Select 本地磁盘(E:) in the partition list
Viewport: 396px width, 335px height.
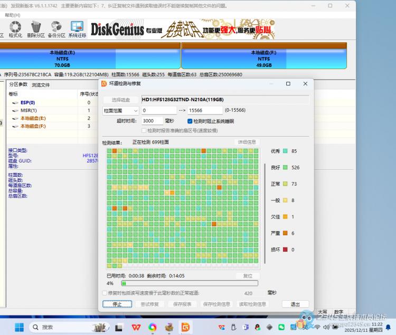click(33, 118)
